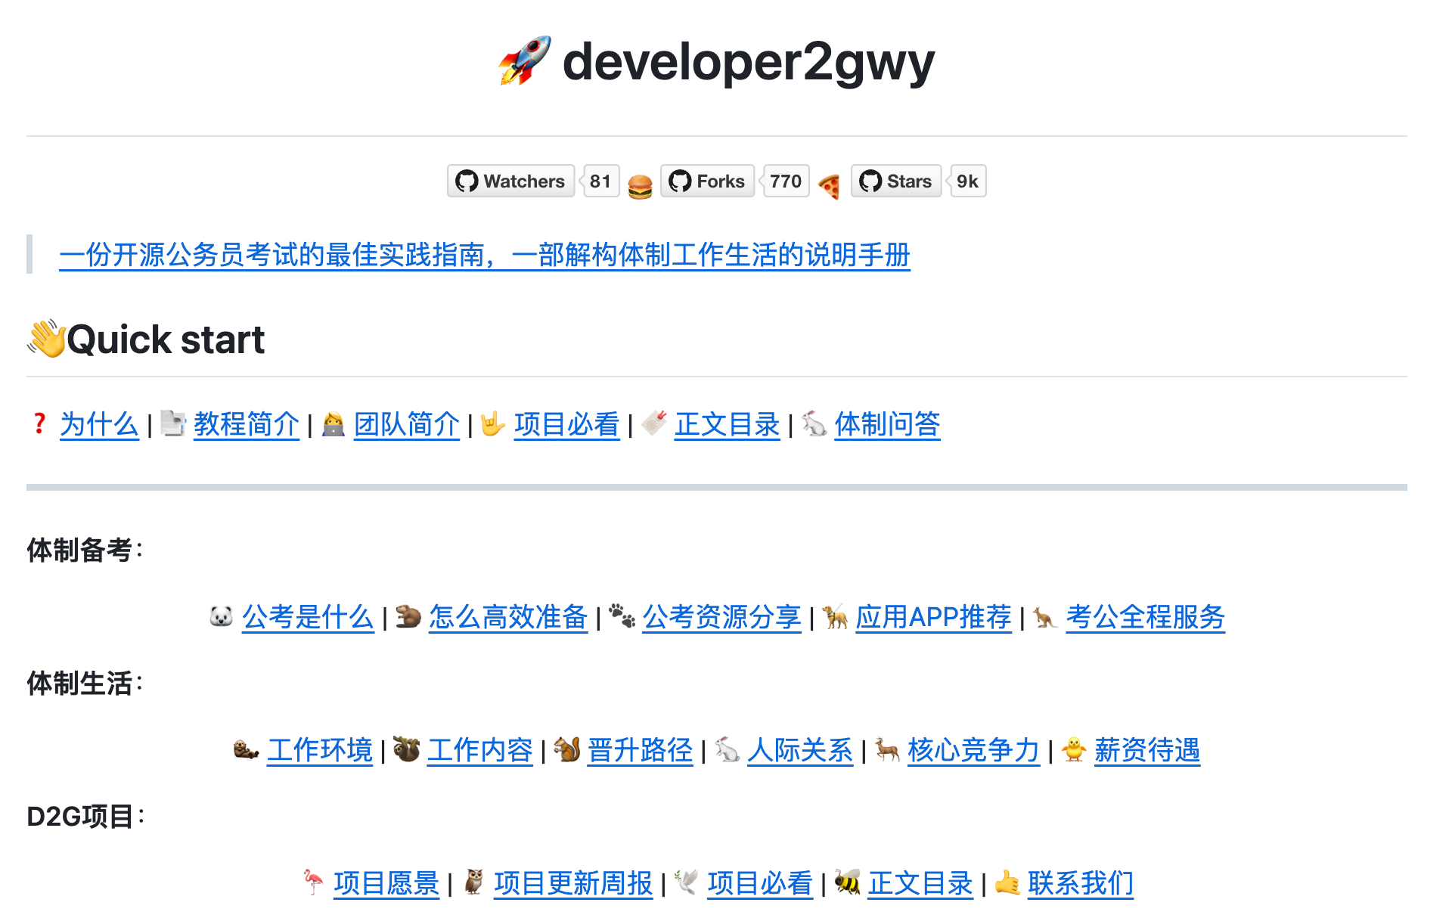The image size is (1452, 921).
Task: Click the Watchers GitHub badge
Action: [x=511, y=181]
